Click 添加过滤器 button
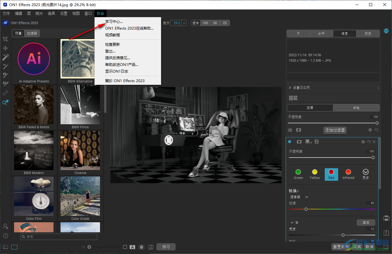Screen dimensions: 392x254 (x=335, y=130)
